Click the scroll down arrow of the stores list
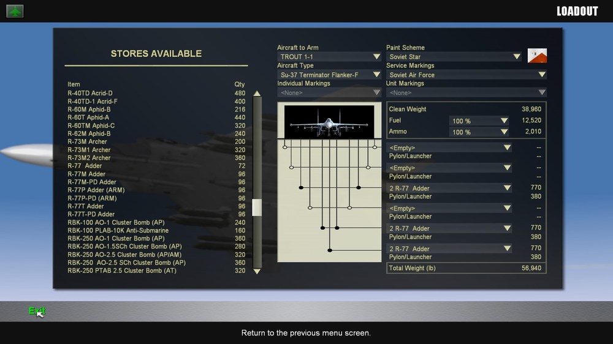The image size is (613, 344). pos(257,271)
